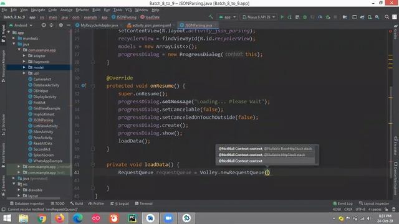Open the Android project view dropdown

pyautogui.click(x=21, y=25)
